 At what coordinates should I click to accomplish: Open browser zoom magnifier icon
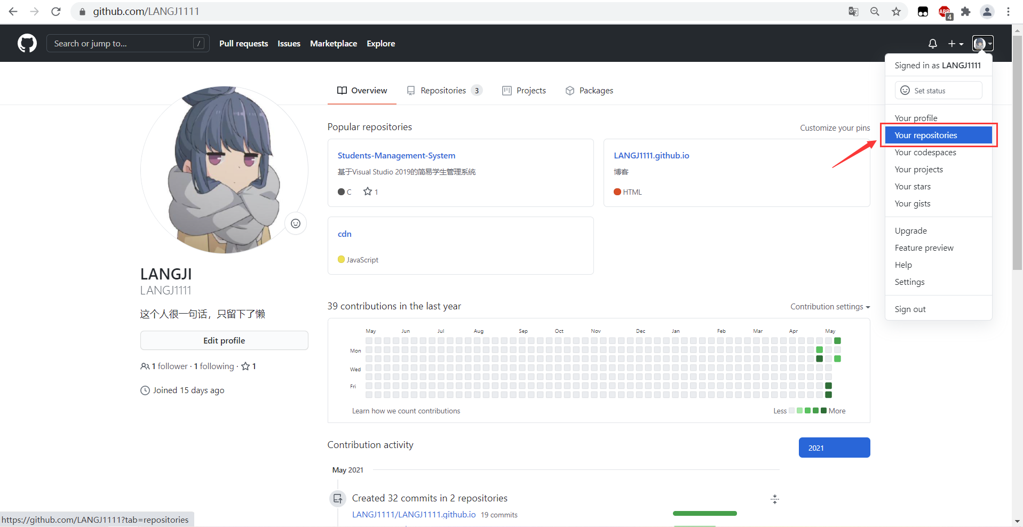point(875,11)
